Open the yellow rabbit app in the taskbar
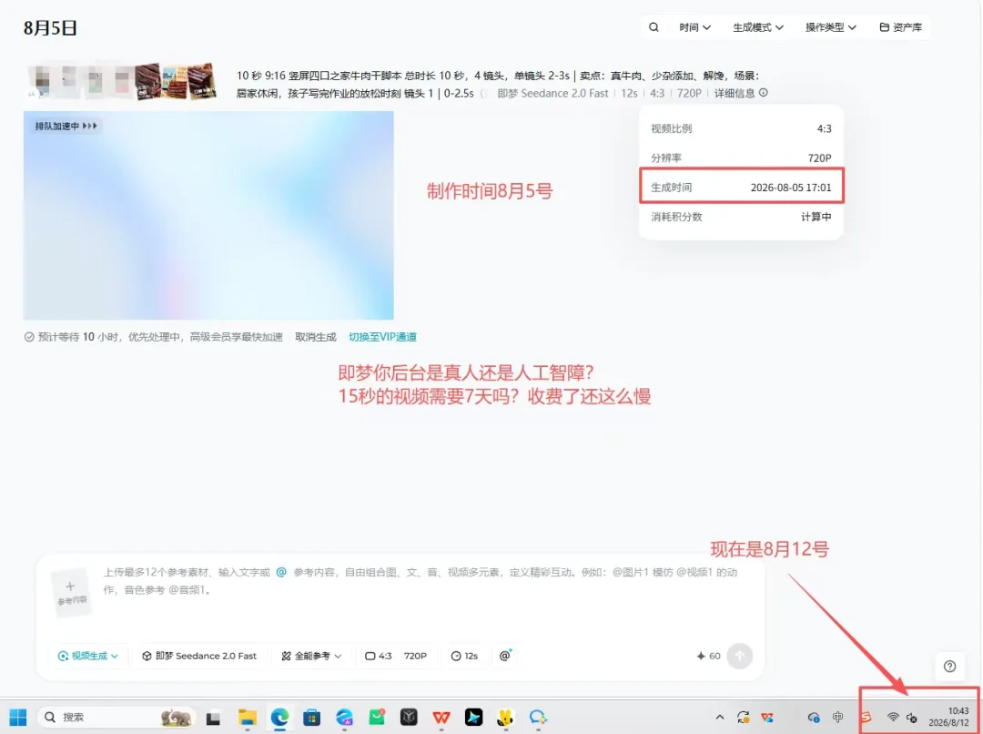 pos(505,717)
